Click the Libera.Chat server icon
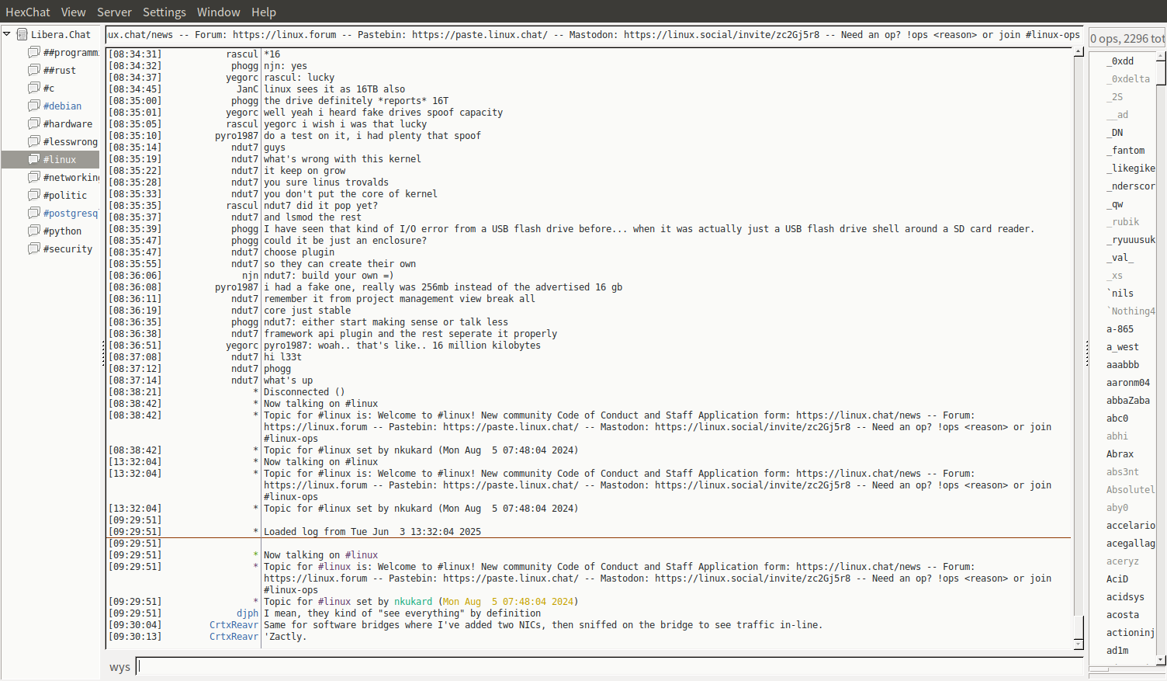This screenshot has width=1167, height=681. click(x=23, y=34)
